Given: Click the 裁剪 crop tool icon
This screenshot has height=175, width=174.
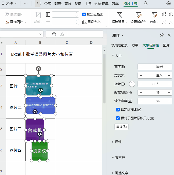Looking at the screenshot, I should 38,15.
